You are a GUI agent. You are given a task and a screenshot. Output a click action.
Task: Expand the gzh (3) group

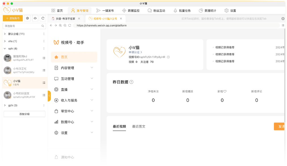(5, 105)
